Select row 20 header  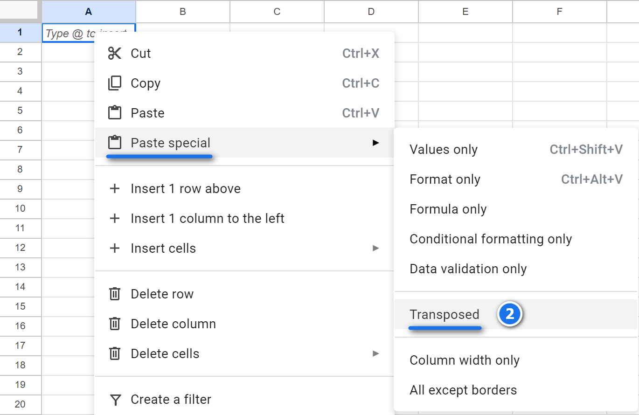tap(21, 404)
